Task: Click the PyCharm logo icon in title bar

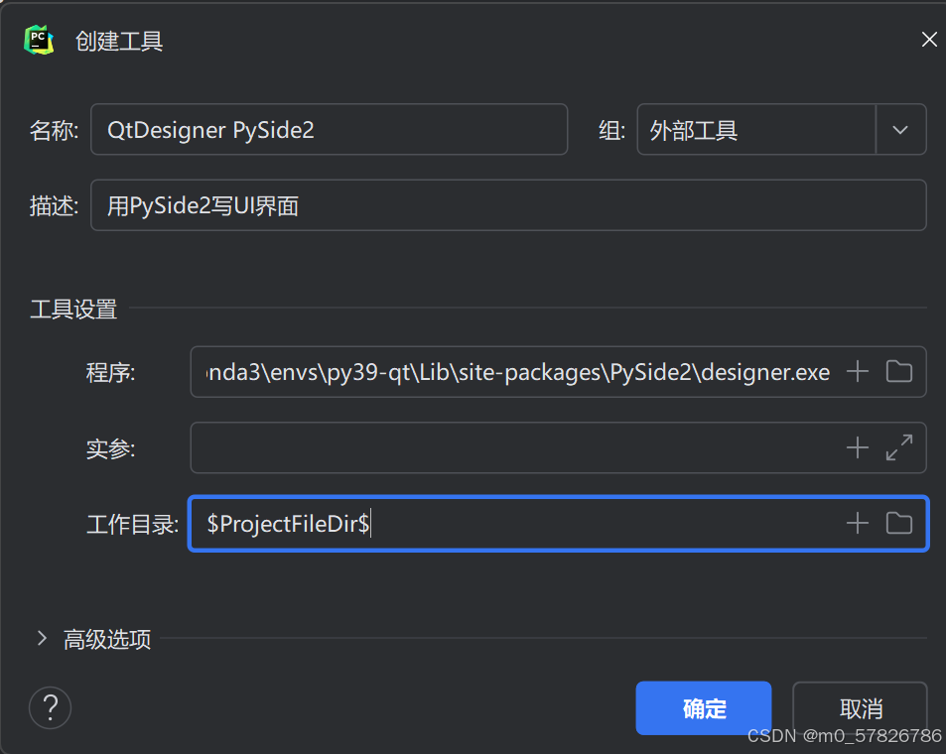Action: coord(39,40)
